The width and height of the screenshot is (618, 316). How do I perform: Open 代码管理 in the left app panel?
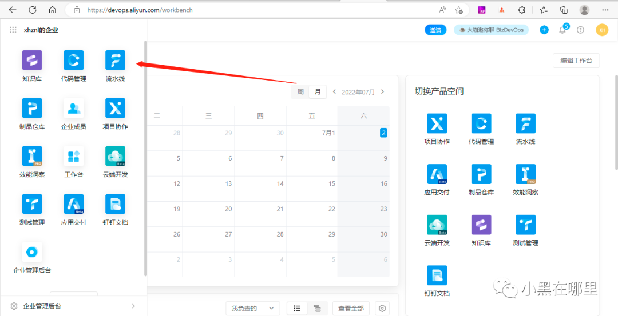(x=74, y=66)
